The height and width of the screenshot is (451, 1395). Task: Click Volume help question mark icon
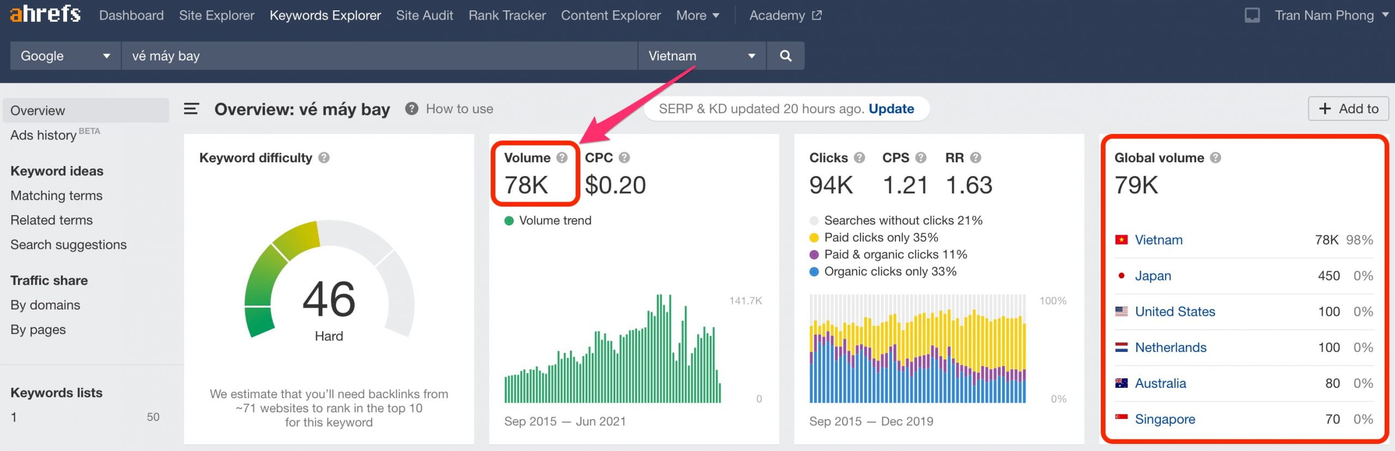click(x=562, y=158)
